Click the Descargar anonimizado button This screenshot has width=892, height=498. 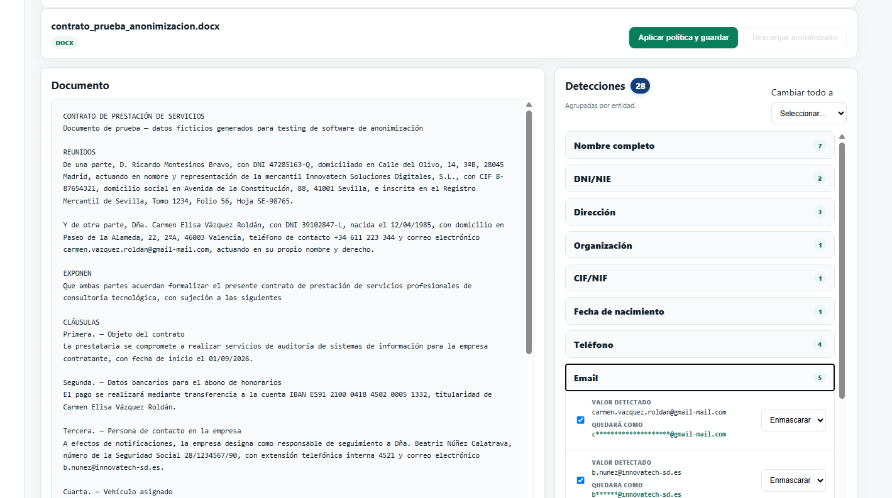tap(795, 38)
